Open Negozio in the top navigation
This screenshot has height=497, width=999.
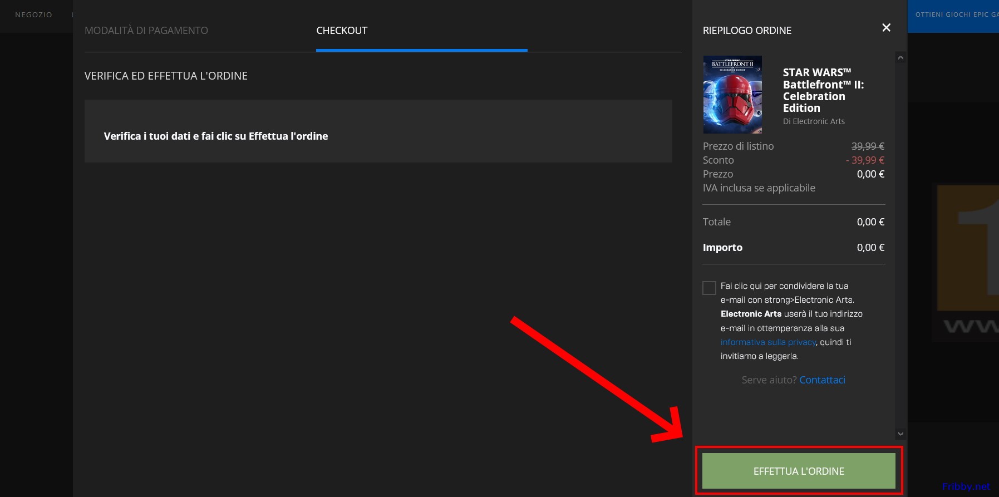click(x=33, y=15)
